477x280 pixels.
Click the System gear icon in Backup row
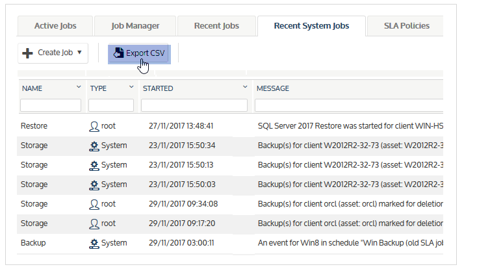(94, 243)
